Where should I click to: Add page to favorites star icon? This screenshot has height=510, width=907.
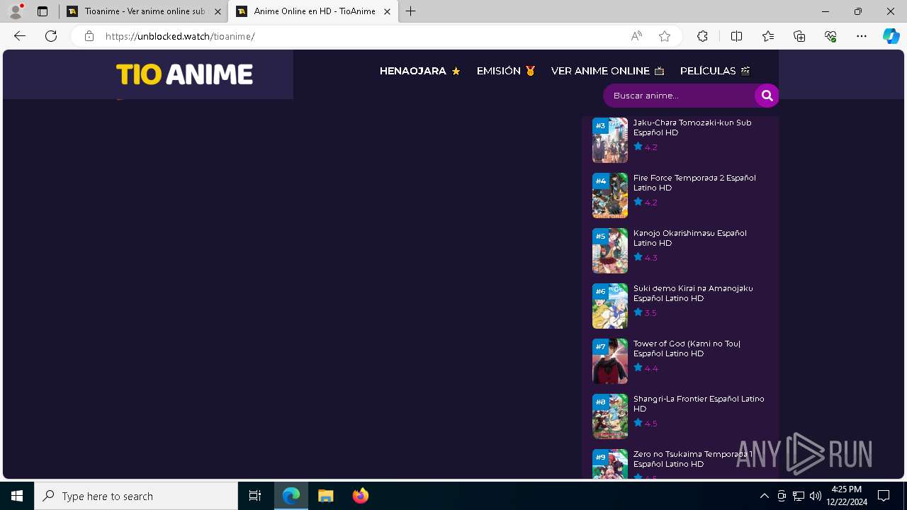(x=665, y=36)
